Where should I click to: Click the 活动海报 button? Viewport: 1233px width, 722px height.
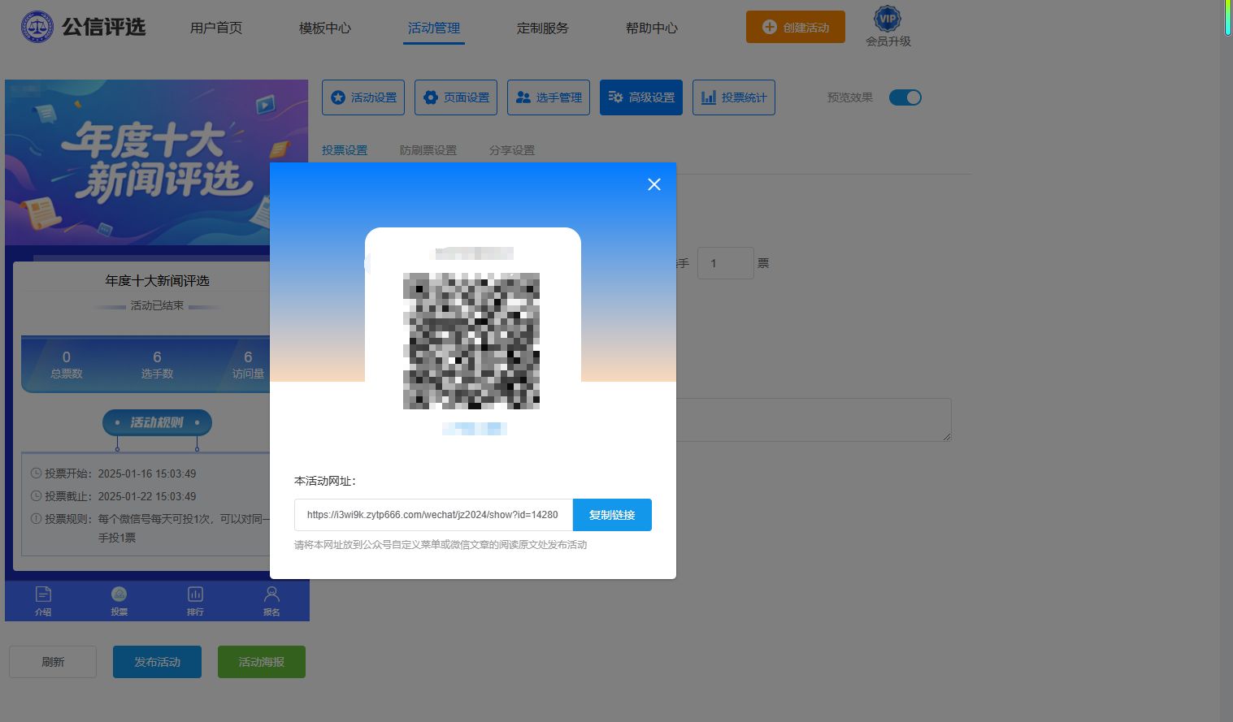tap(262, 662)
